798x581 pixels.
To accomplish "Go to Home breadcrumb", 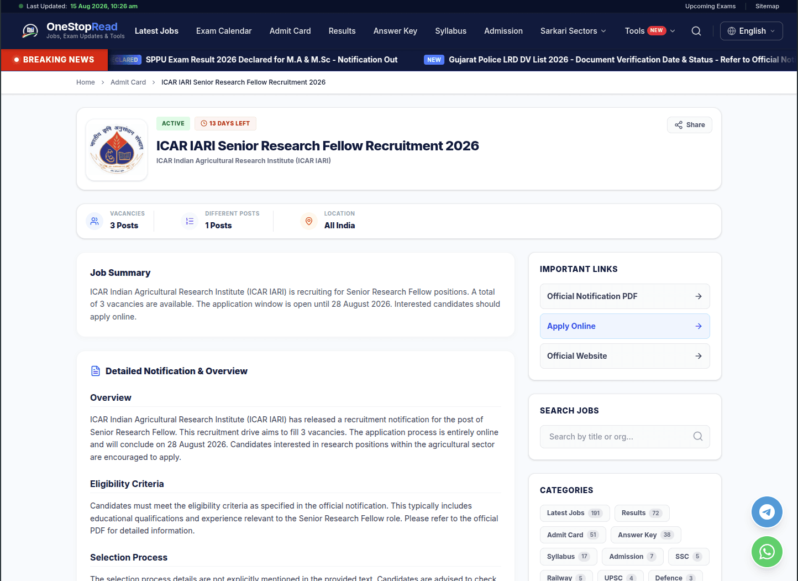I will click(x=86, y=82).
